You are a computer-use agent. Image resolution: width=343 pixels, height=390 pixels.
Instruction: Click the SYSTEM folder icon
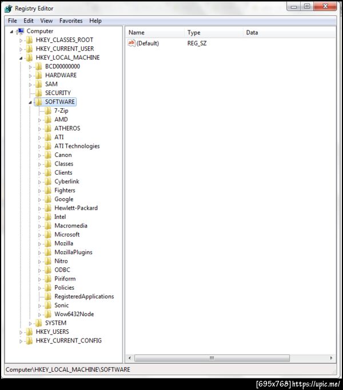(38, 323)
